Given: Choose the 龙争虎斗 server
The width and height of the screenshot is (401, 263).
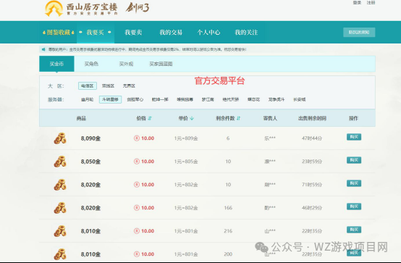Looking at the screenshot, I should [x=277, y=99].
